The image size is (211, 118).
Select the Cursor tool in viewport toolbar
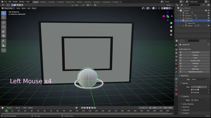pos(4,17)
